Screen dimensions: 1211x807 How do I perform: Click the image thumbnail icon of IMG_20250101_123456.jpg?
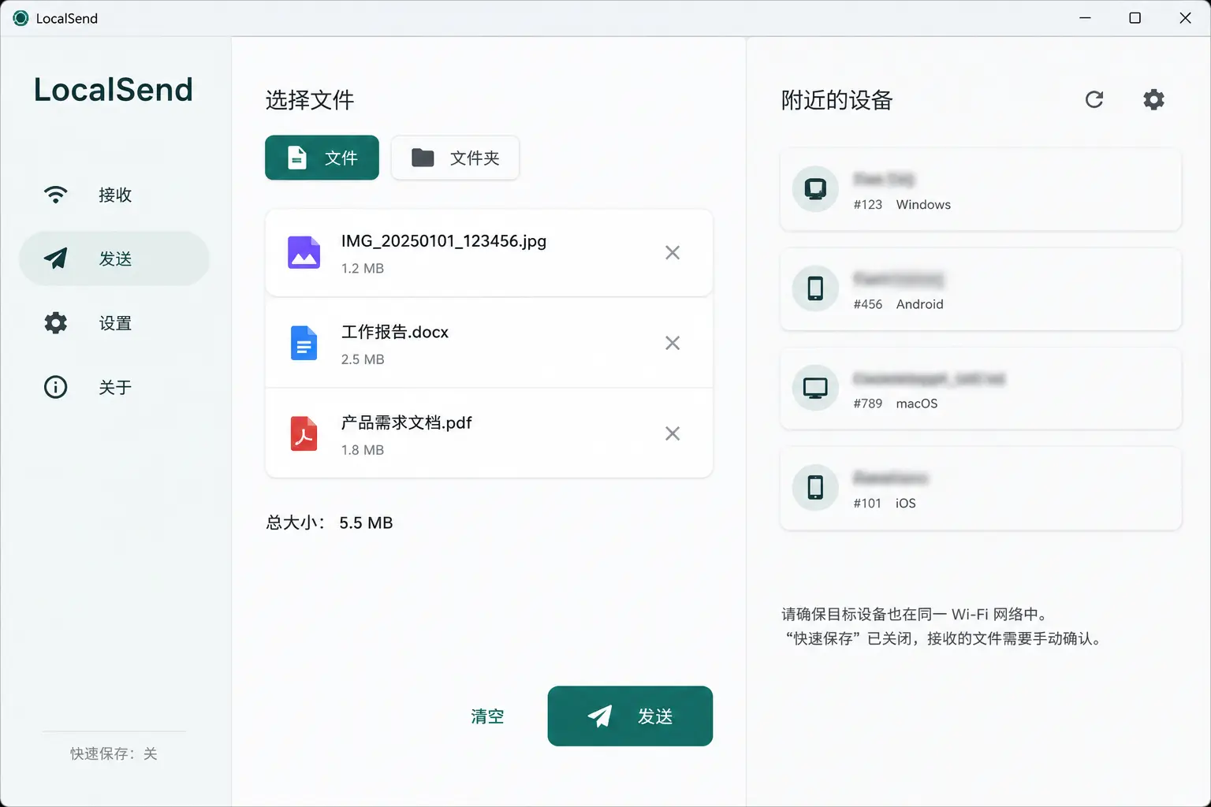[304, 252]
